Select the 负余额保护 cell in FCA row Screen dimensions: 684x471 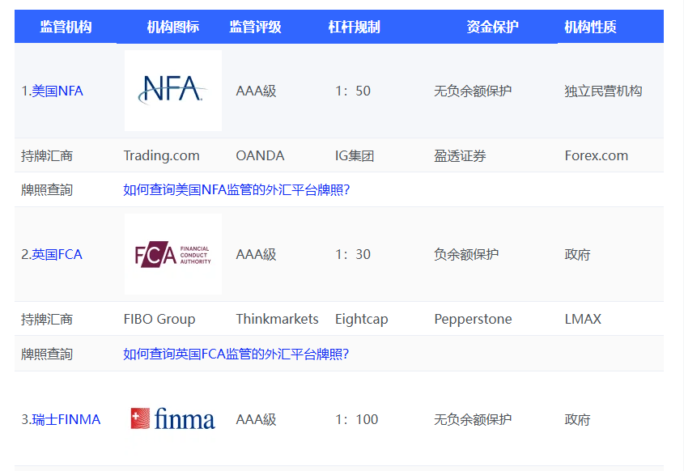(x=466, y=254)
